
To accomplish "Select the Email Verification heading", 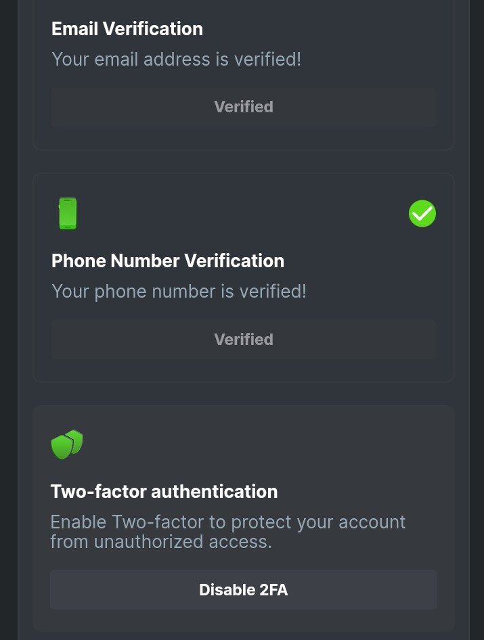I will coord(127,28).
